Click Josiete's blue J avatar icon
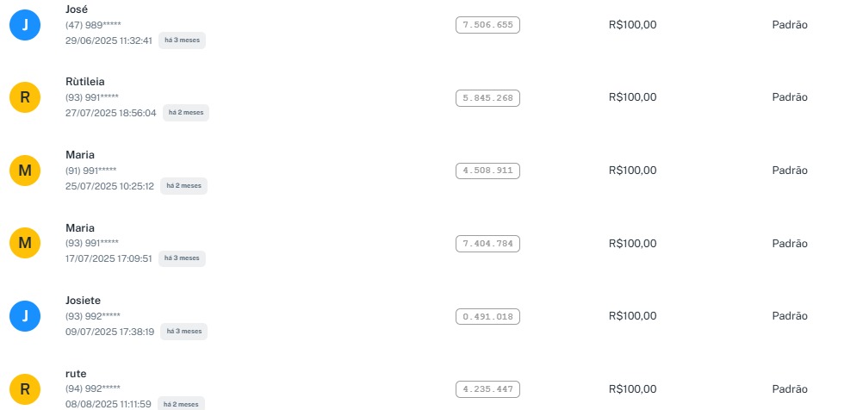This screenshot has width=844, height=410. [25, 317]
